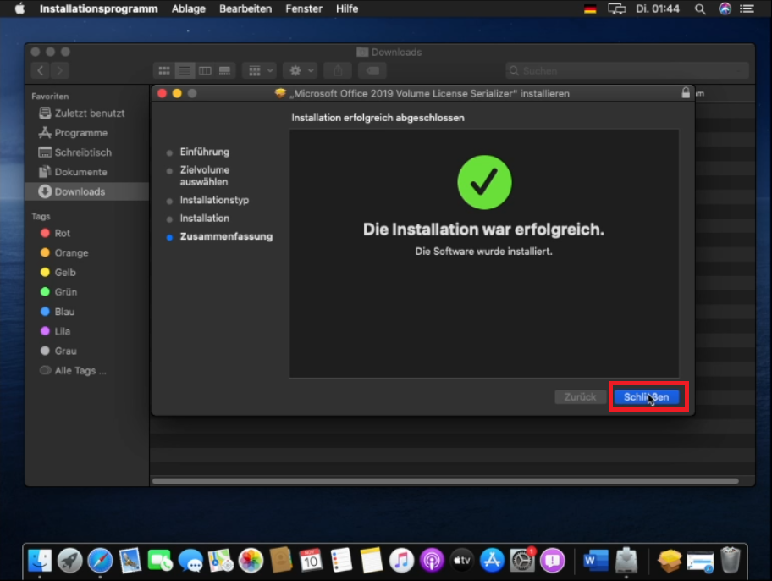The image size is (772, 581).
Task: Switch Finder to icon view
Action: click(x=164, y=70)
